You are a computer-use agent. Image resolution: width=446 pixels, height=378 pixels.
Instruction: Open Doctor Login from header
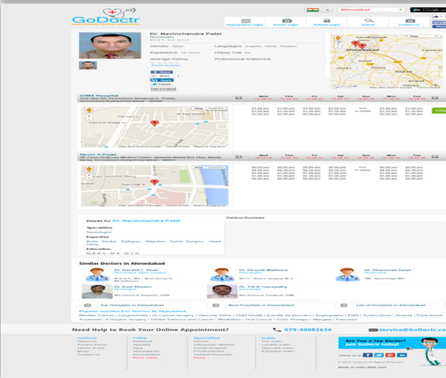286,23
